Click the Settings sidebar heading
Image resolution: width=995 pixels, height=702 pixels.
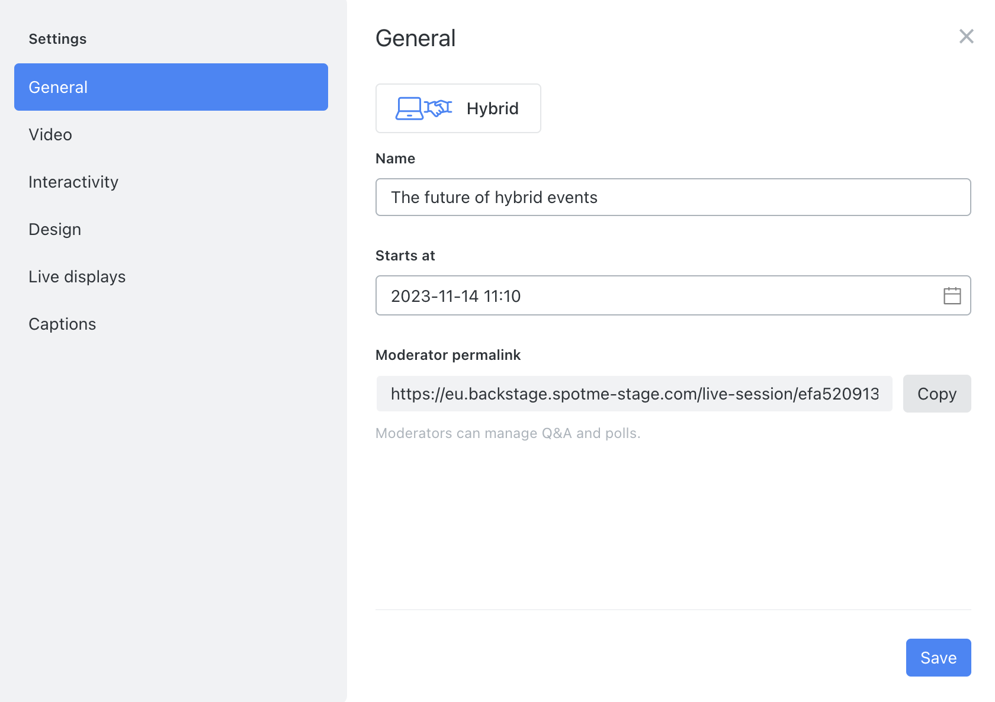57,39
